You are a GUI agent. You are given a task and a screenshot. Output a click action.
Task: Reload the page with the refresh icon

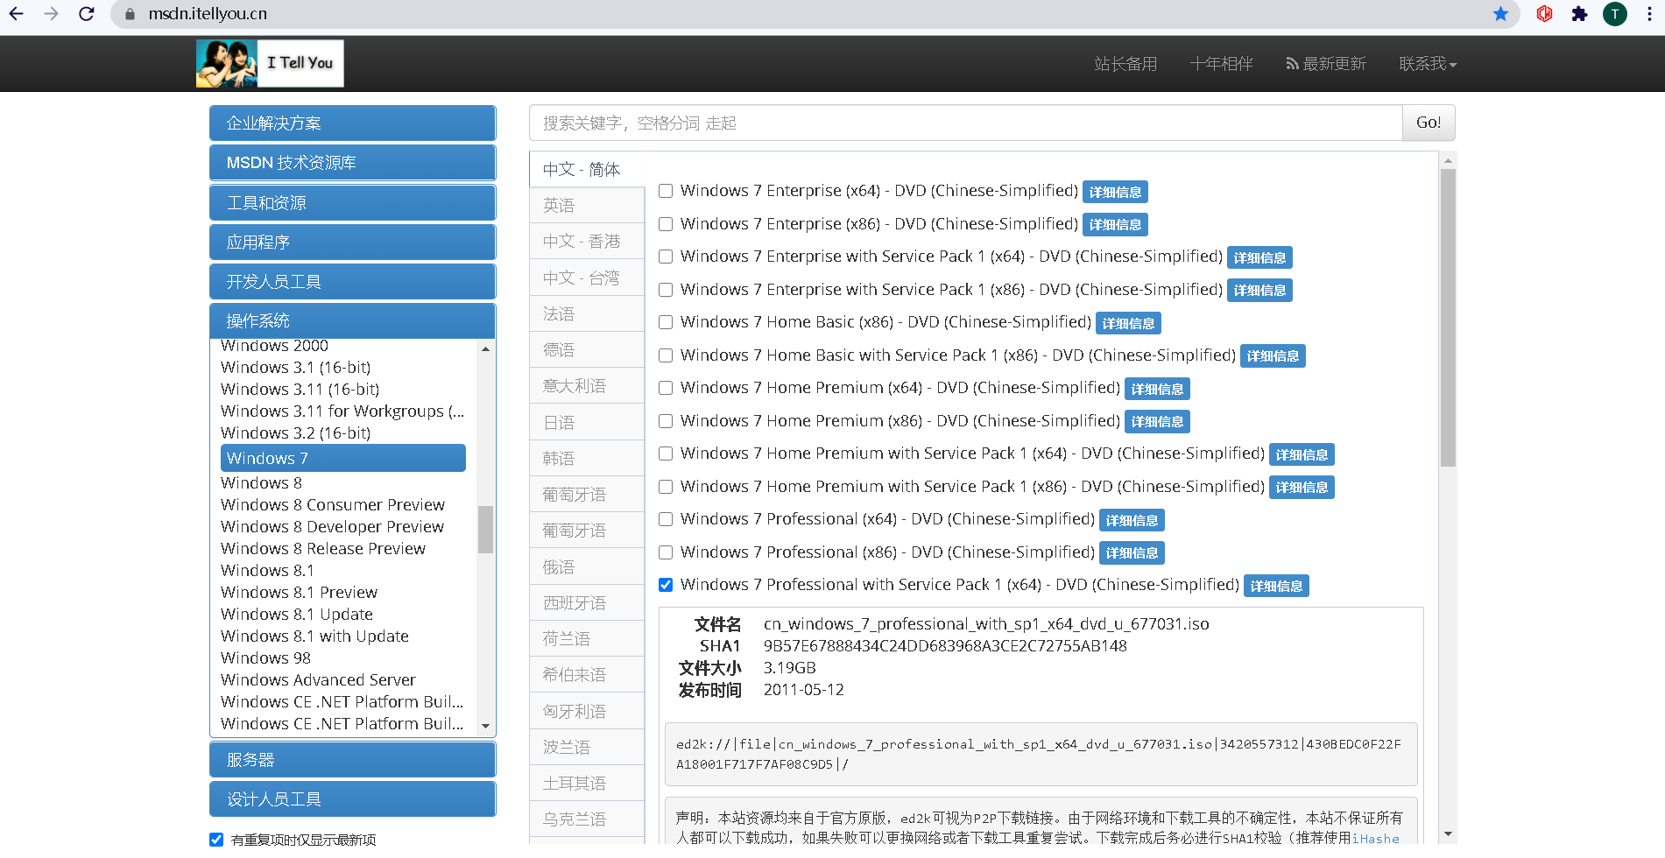pyautogui.click(x=87, y=14)
